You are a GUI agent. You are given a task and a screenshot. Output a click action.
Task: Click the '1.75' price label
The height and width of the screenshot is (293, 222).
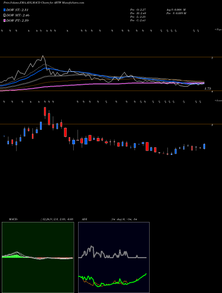(208, 89)
